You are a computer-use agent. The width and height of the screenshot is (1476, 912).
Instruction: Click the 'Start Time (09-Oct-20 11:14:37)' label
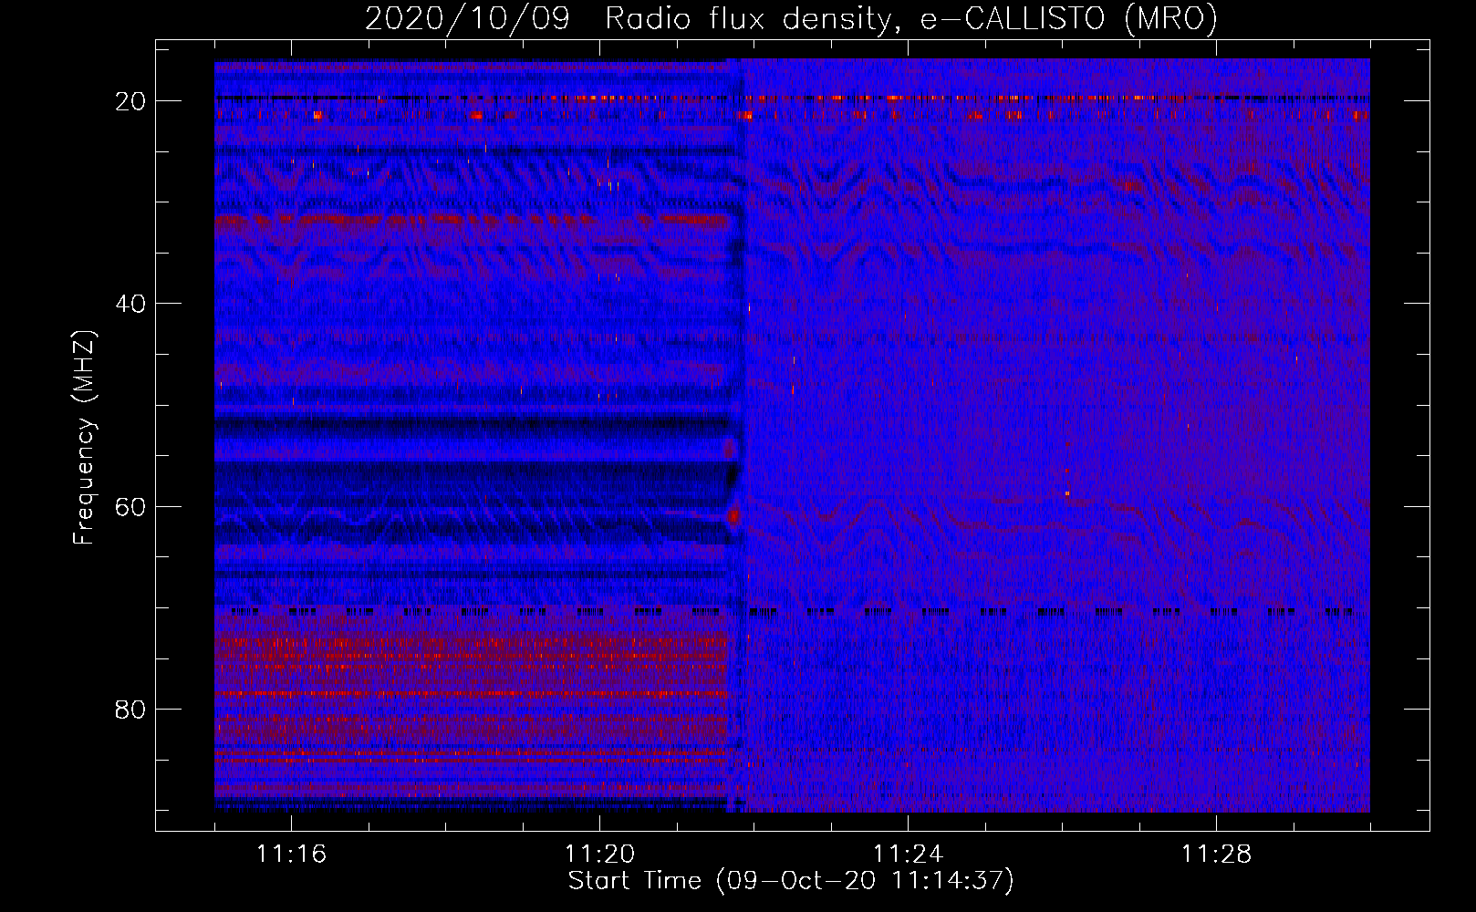[791, 881]
